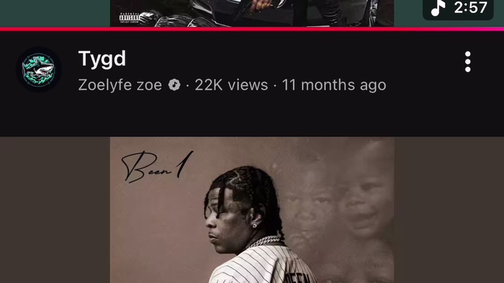The width and height of the screenshot is (504, 283).
Task: Open the Been 1 album cover thumbnail
Action: pyautogui.click(x=252, y=210)
